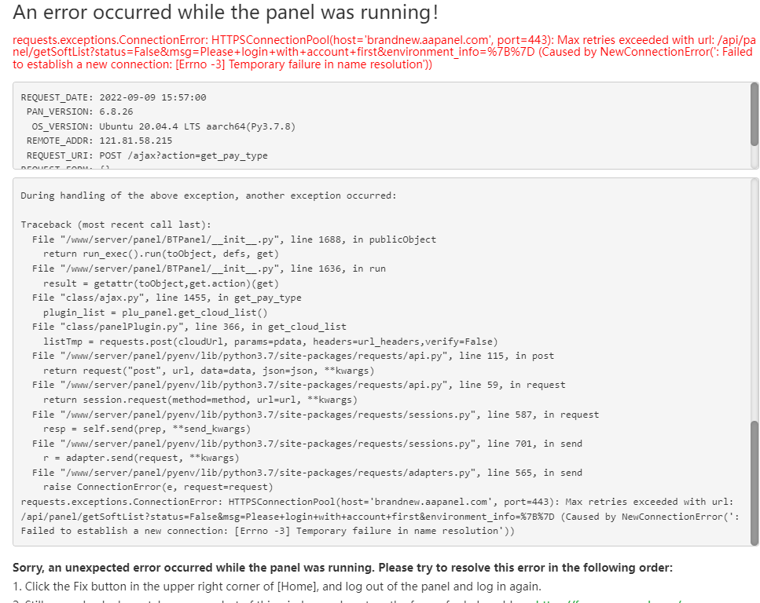Click empty scrollbar track above traceback thumb
This screenshot has height=603, width=760.
pyautogui.click(x=754, y=298)
